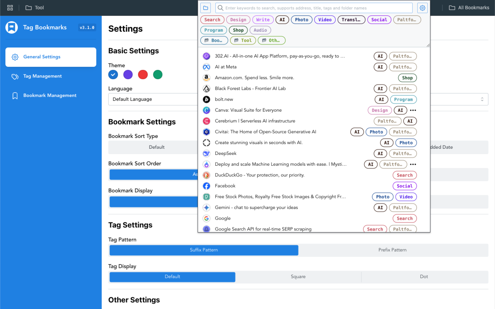
Task: Go to Tag Management section
Action: click(43, 76)
